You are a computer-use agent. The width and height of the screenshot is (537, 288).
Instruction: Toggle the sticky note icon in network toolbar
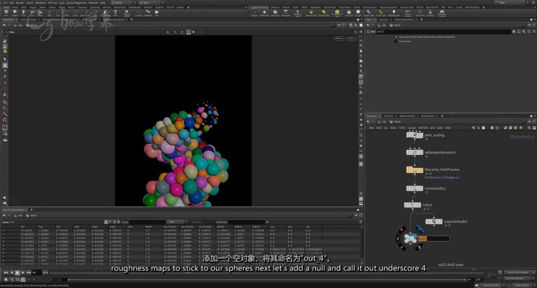click(x=510, y=128)
